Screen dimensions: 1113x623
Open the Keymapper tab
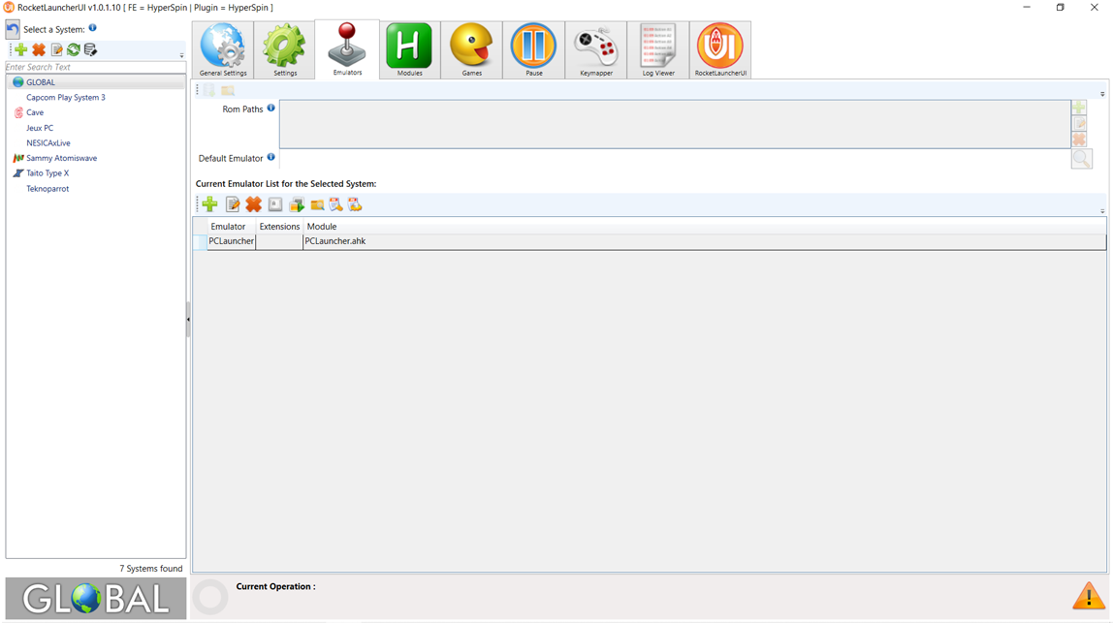click(x=595, y=50)
